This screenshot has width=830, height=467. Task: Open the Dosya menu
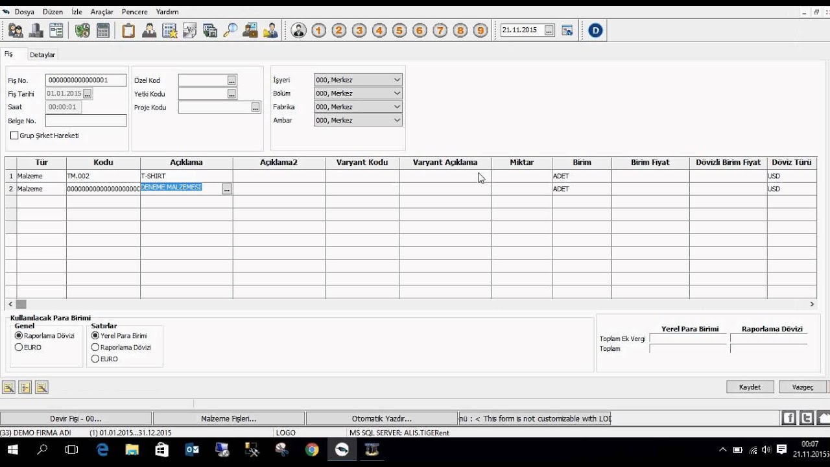(x=24, y=12)
